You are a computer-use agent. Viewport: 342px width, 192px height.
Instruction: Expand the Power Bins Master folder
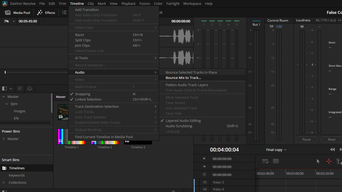click(x=4, y=139)
